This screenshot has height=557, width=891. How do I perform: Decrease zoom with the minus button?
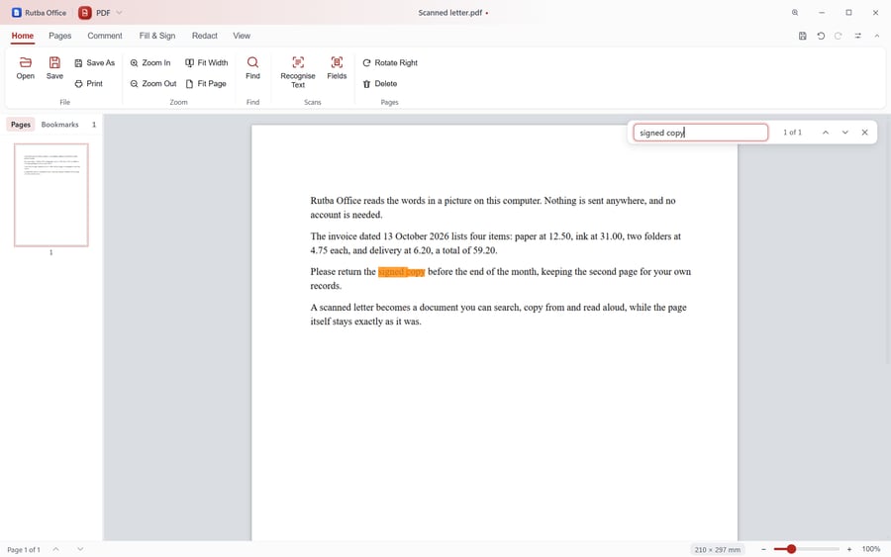tap(763, 549)
